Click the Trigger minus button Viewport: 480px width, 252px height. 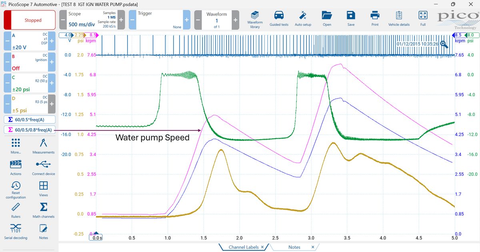(x=132, y=20)
